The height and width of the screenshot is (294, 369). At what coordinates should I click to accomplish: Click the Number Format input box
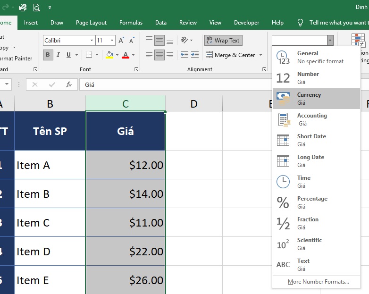point(299,40)
